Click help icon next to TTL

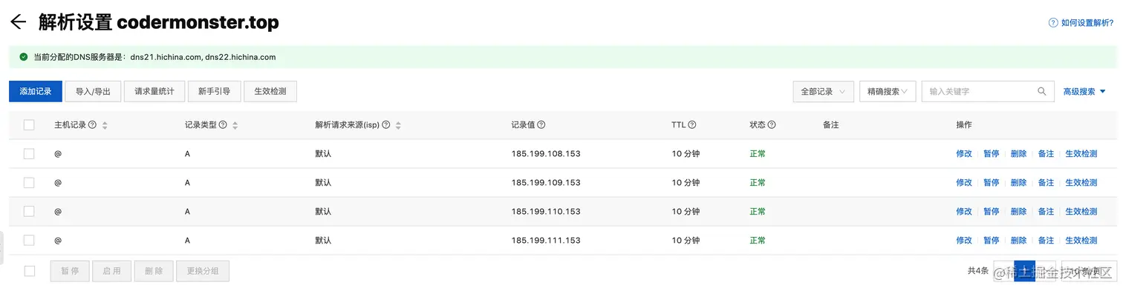(x=692, y=125)
